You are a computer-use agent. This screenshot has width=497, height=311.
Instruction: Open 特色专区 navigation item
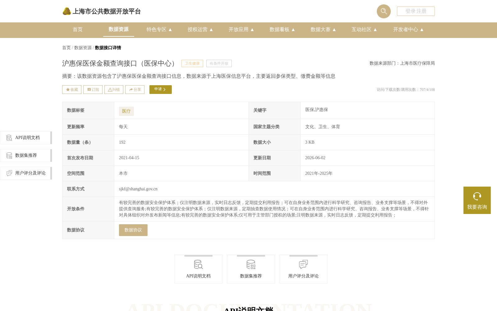tap(157, 30)
